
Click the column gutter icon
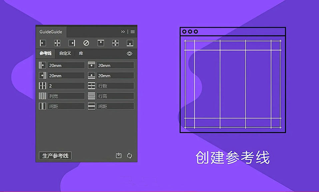point(42,106)
